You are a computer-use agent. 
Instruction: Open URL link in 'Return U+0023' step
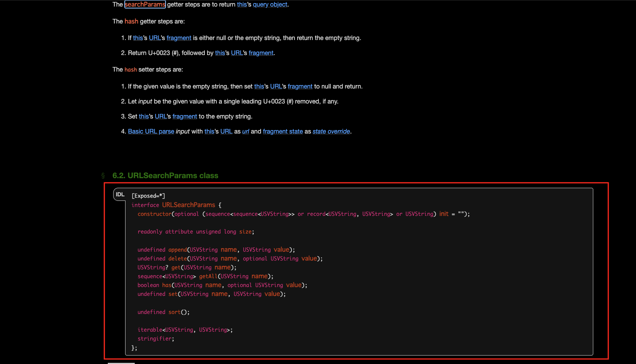tap(237, 53)
